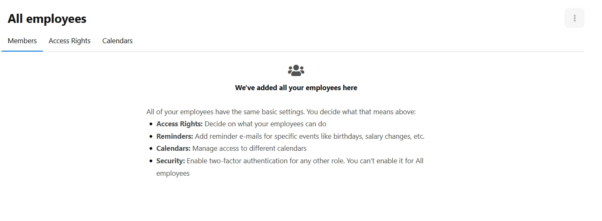Click the wrapped word 'employees' ending the Security item
602x221 pixels.
[173, 173]
